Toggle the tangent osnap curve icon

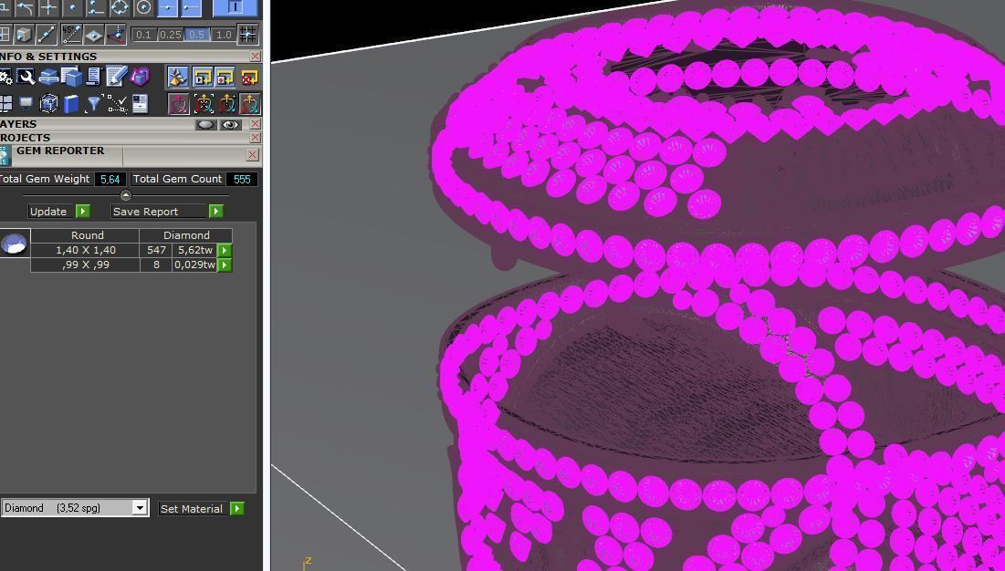point(25,7)
